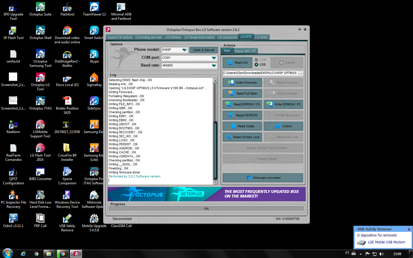The width and height of the screenshot is (413, 258).
Task: Click the Read info button
Action: pos(237,62)
